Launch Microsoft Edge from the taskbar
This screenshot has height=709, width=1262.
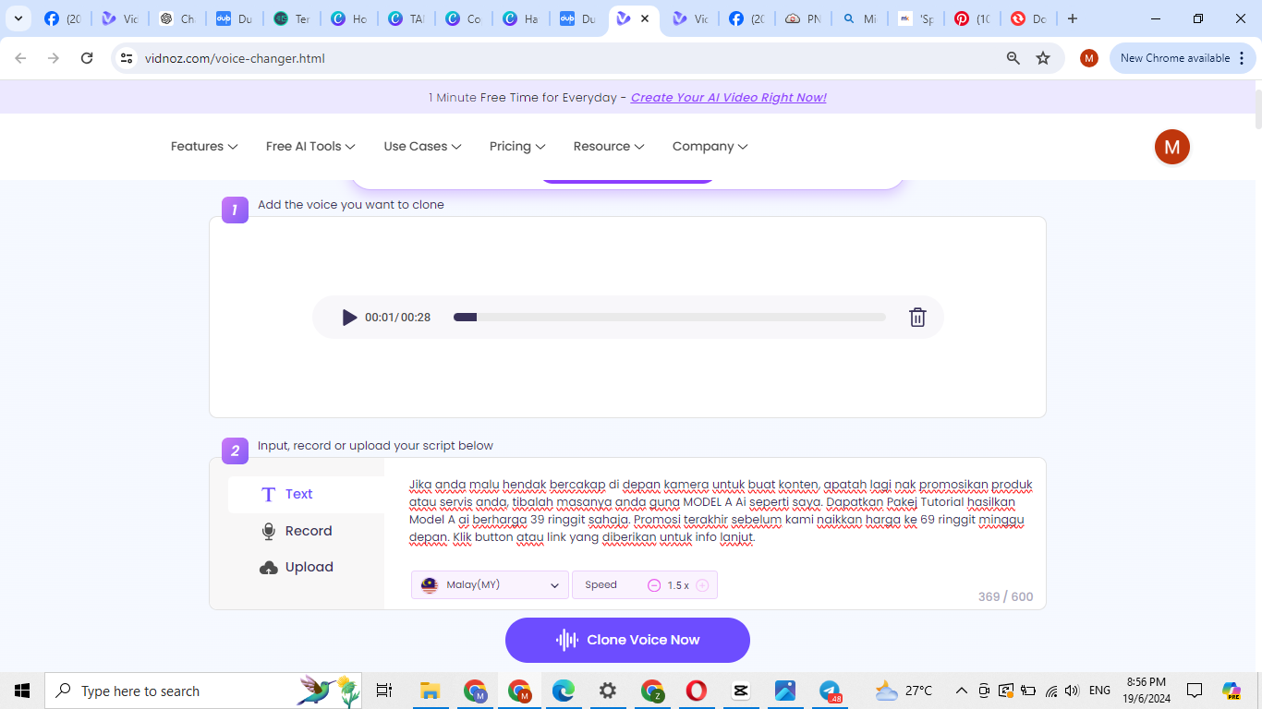pyautogui.click(x=564, y=691)
